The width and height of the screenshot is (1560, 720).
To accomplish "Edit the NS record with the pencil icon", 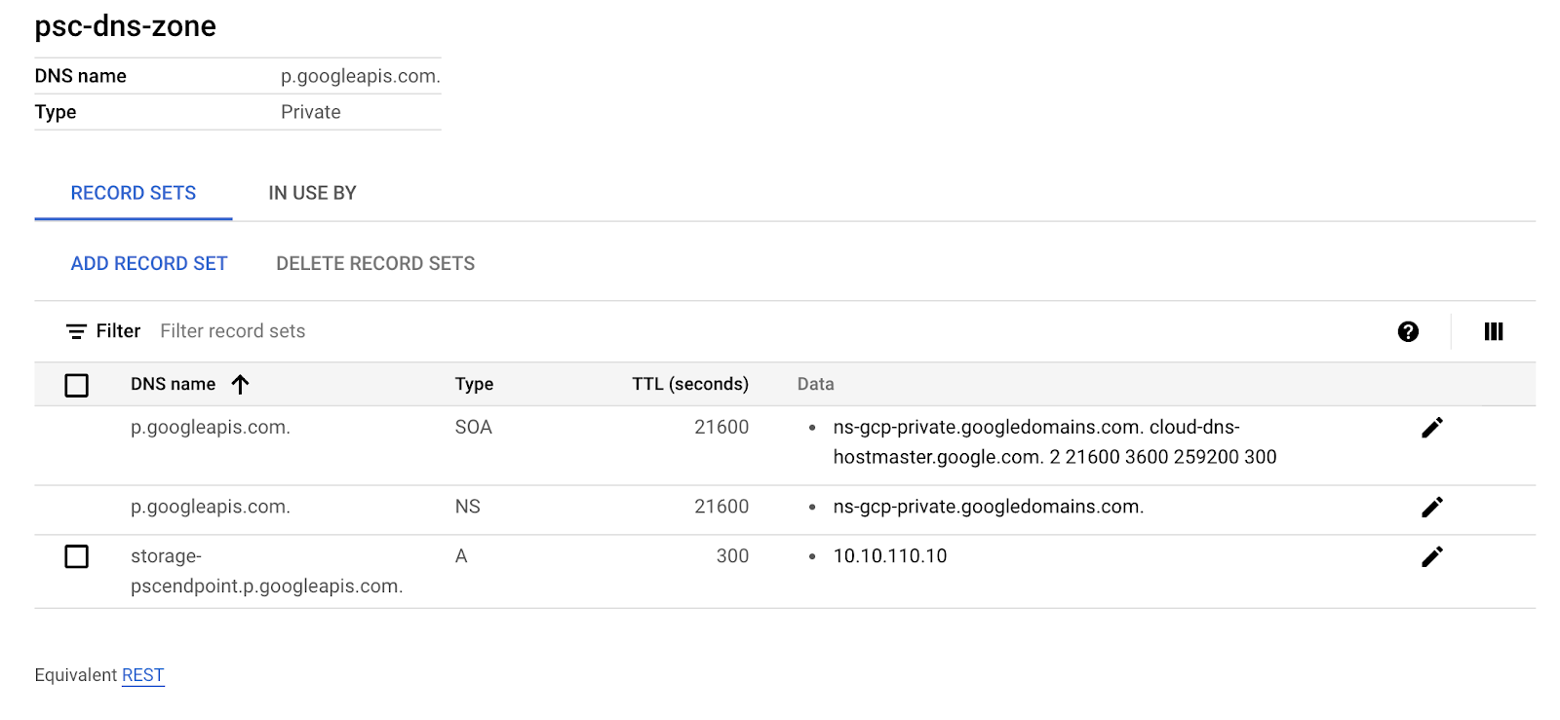I will click(x=1431, y=508).
